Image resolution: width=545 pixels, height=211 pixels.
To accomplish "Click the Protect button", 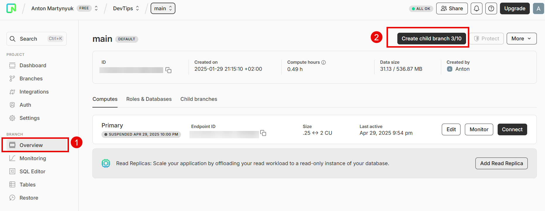I will tap(487, 39).
